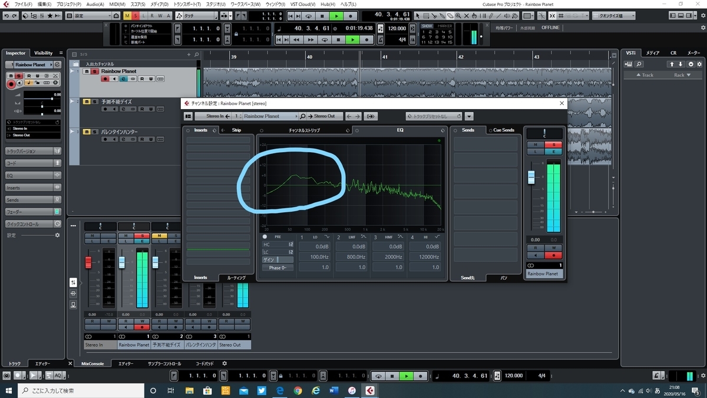This screenshot has width=707, height=398.
Task: Click the output-chain icon in Channel Settings
Action: [372, 116]
